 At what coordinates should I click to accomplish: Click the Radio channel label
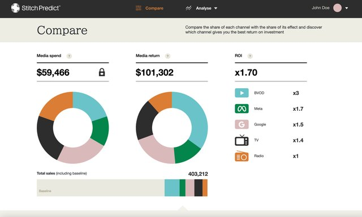coord(259,156)
